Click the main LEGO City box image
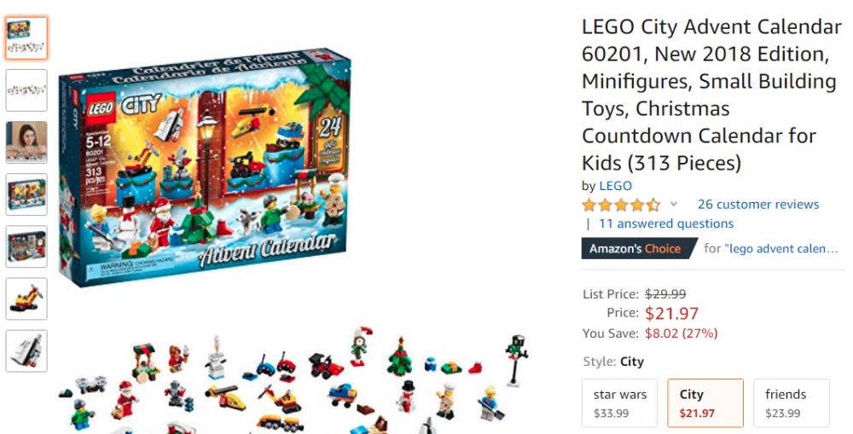The image size is (853, 434). pyautogui.click(x=205, y=166)
